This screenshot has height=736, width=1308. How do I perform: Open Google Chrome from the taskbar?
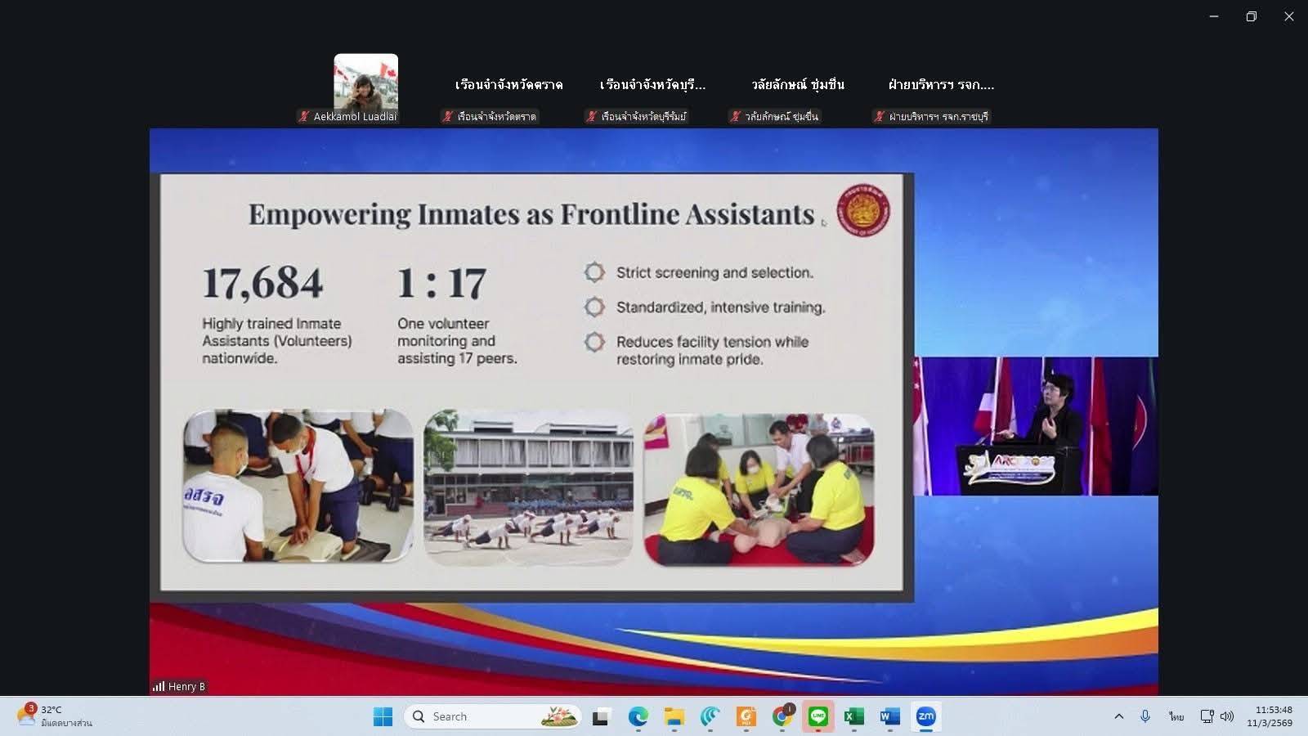782,716
